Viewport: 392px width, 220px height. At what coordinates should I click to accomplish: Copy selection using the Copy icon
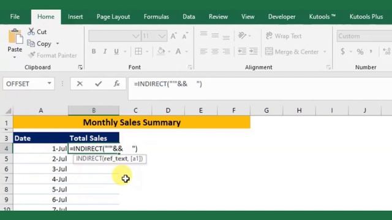coord(31,43)
